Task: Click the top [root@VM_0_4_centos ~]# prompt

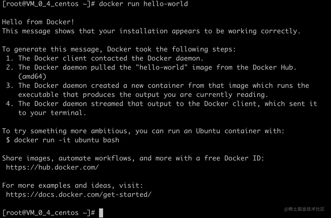Action: [x=48, y=4]
